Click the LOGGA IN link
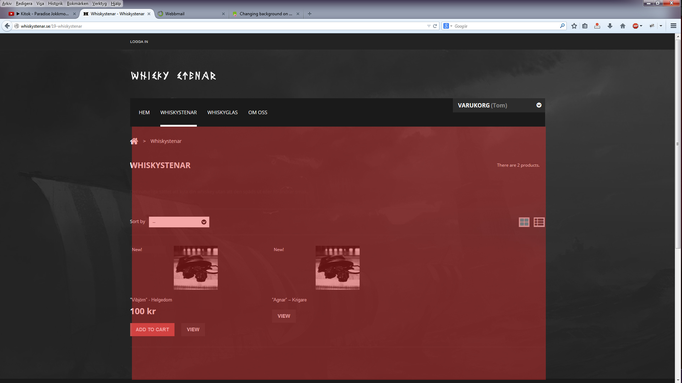This screenshot has height=383, width=682. [x=139, y=41]
